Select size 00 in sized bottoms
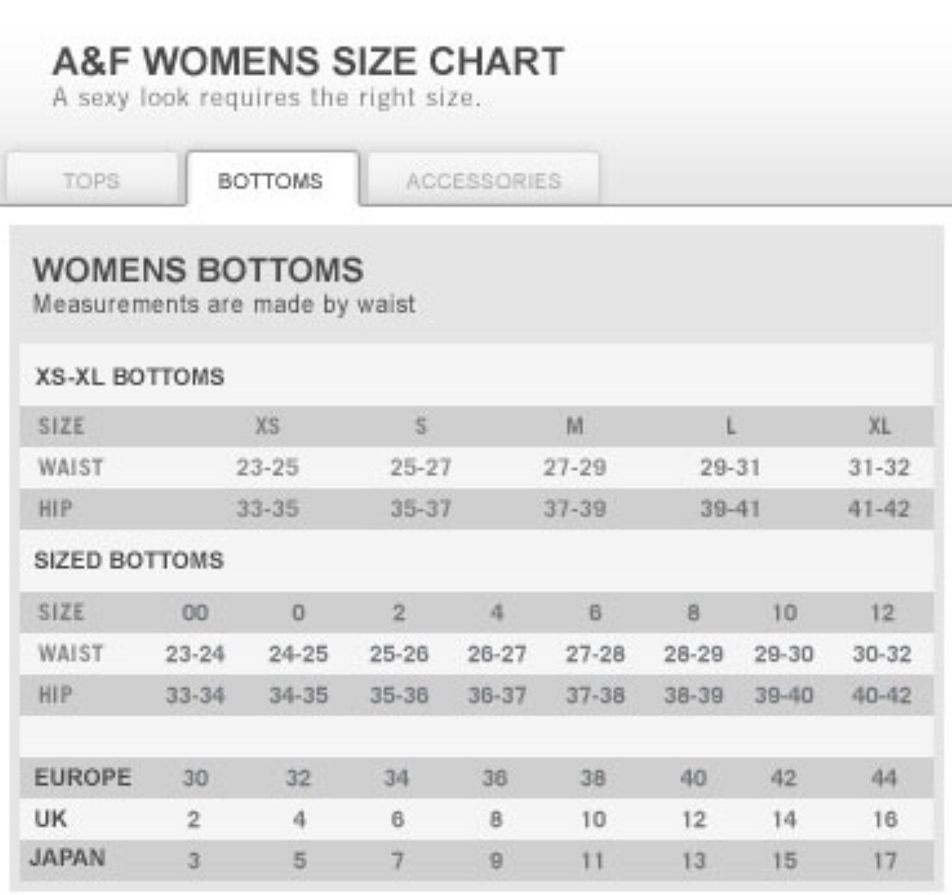The image size is (952, 895). point(195,613)
